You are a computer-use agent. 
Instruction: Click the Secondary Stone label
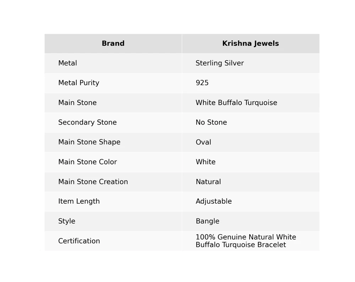[87, 123]
